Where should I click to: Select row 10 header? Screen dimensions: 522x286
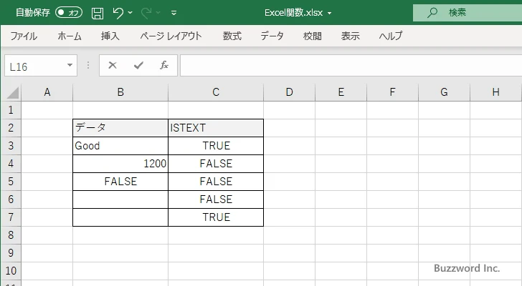coord(11,271)
